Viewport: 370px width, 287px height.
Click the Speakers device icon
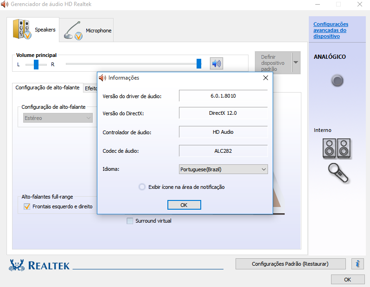(x=22, y=29)
